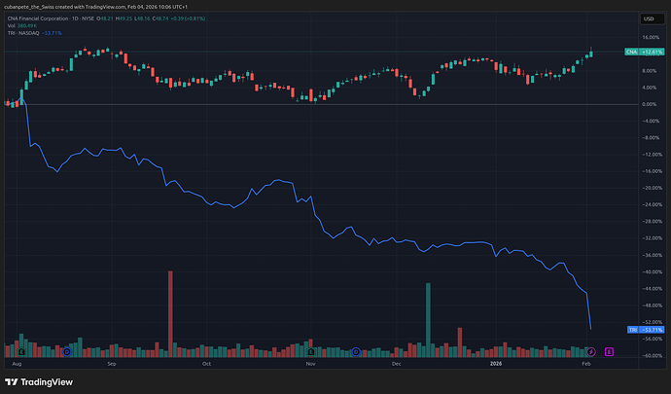Open the purple lightning event marker near Feb
This screenshot has height=394, width=671.
[x=590, y=349]
